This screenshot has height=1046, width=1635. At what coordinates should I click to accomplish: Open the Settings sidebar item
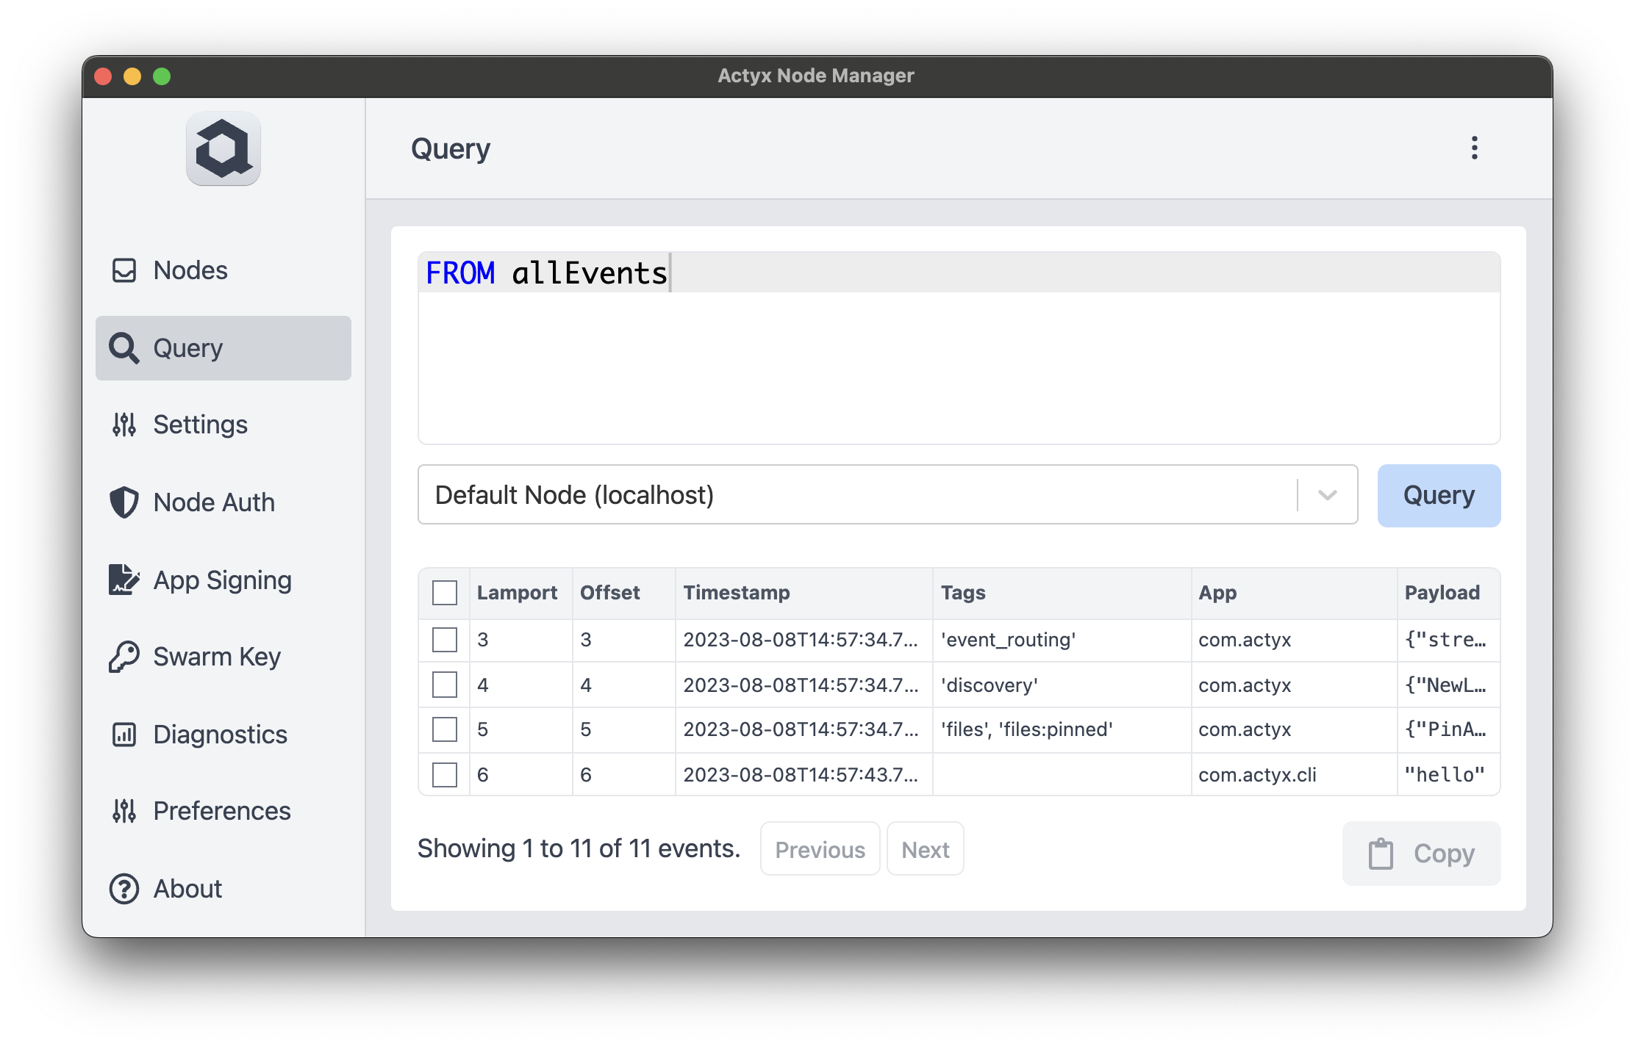pyautogui.click(x=200, y=425)
